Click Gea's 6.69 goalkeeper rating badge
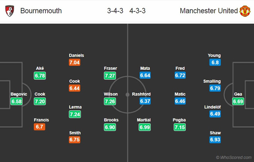Screen dimensions: 254x162 point(238,101)
